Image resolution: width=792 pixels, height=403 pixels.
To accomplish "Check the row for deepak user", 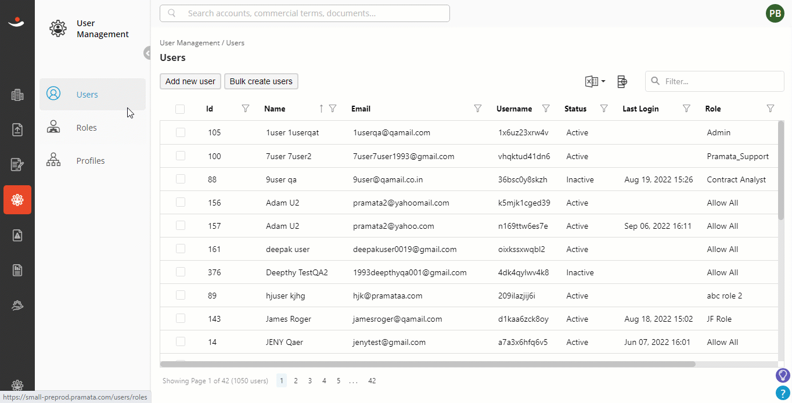I will coord(181,249).
